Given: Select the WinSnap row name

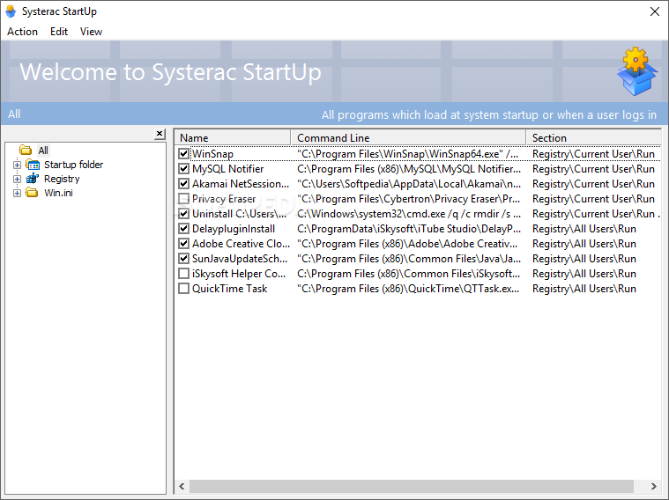Looking at the screenshot, I should [212, 154].
